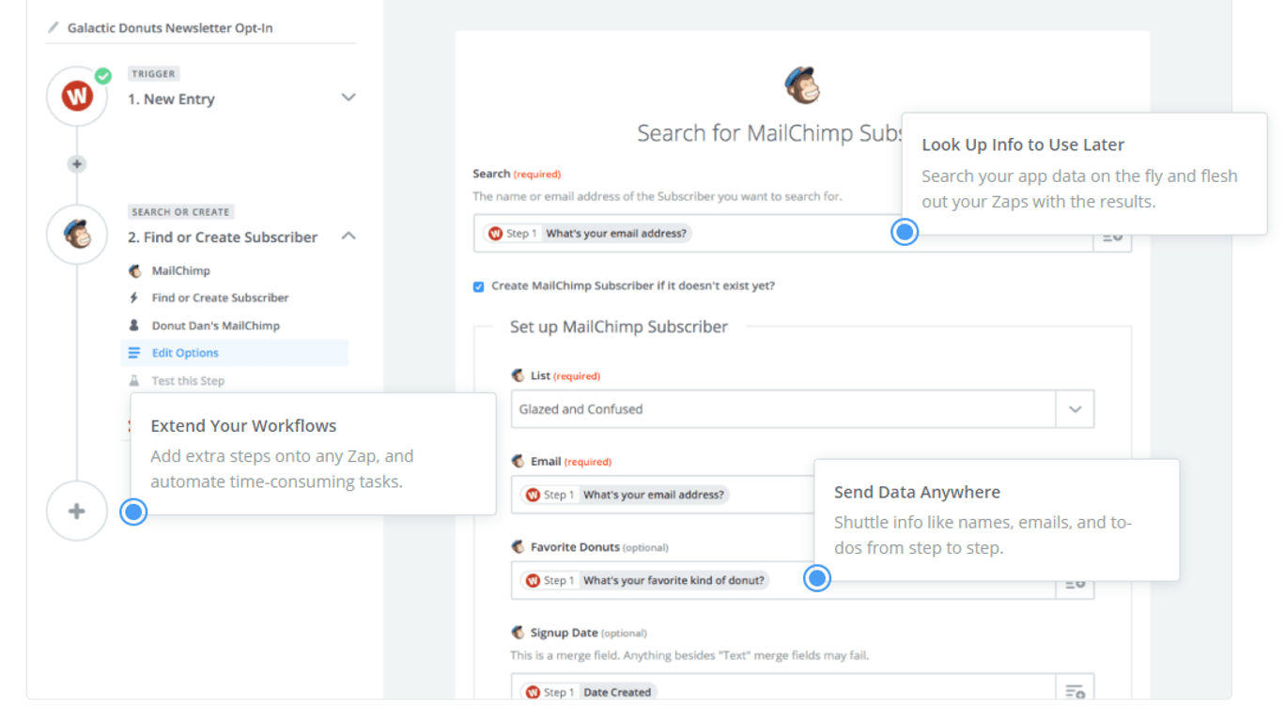Image resolution: width=1285 pixels, height=718 pixels.
Task: Click the MailChimp step icon in sidebar
Action: pyautogui.click(x=77, y=235)
